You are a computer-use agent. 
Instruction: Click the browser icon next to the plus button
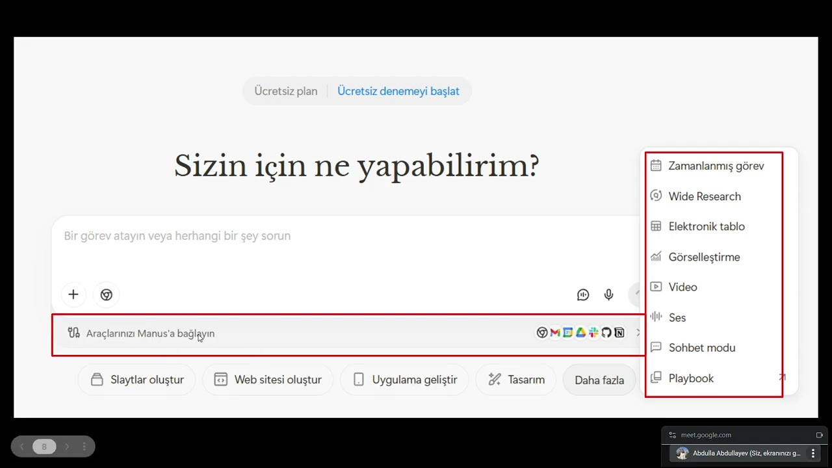pyautogui.click(x=107, y=294)
